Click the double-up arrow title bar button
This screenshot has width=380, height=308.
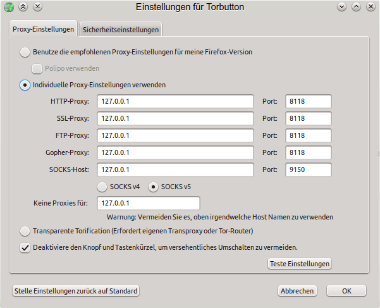23,7
